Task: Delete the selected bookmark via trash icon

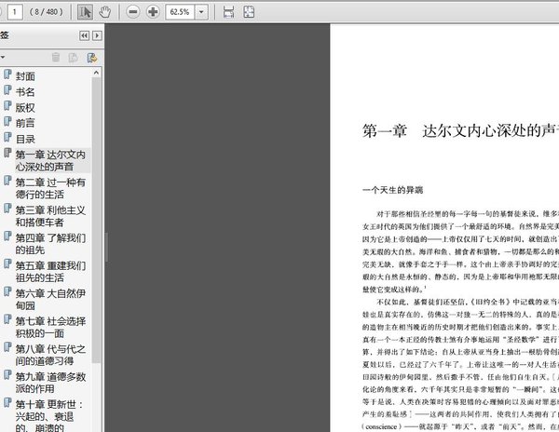Action: coord(56,58)
